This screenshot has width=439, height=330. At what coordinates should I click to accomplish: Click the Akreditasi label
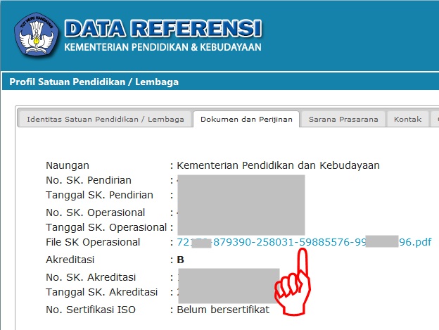(x=70, y=260)
